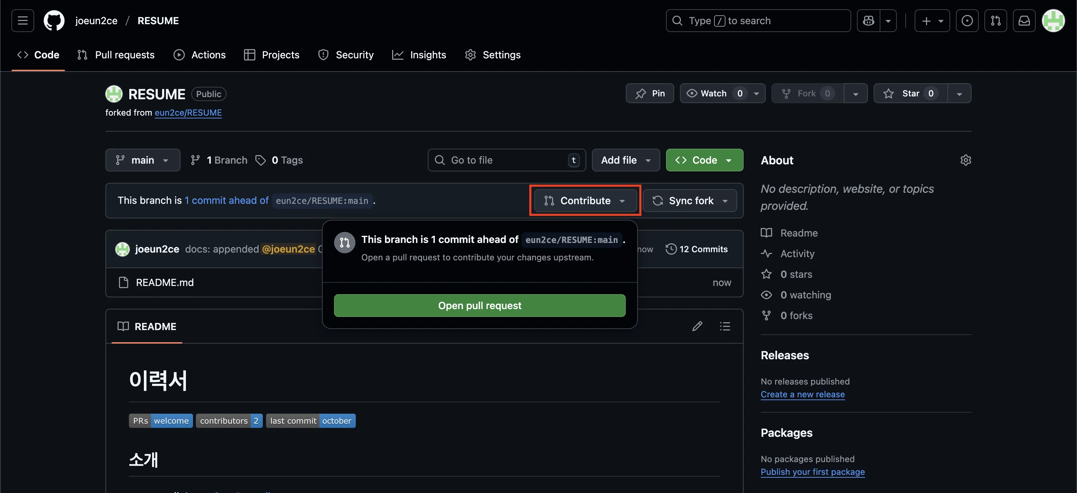The height and width of the screenshot is (493, 1077).
Task: Click the Open pull request button
Action: [479, 306]
